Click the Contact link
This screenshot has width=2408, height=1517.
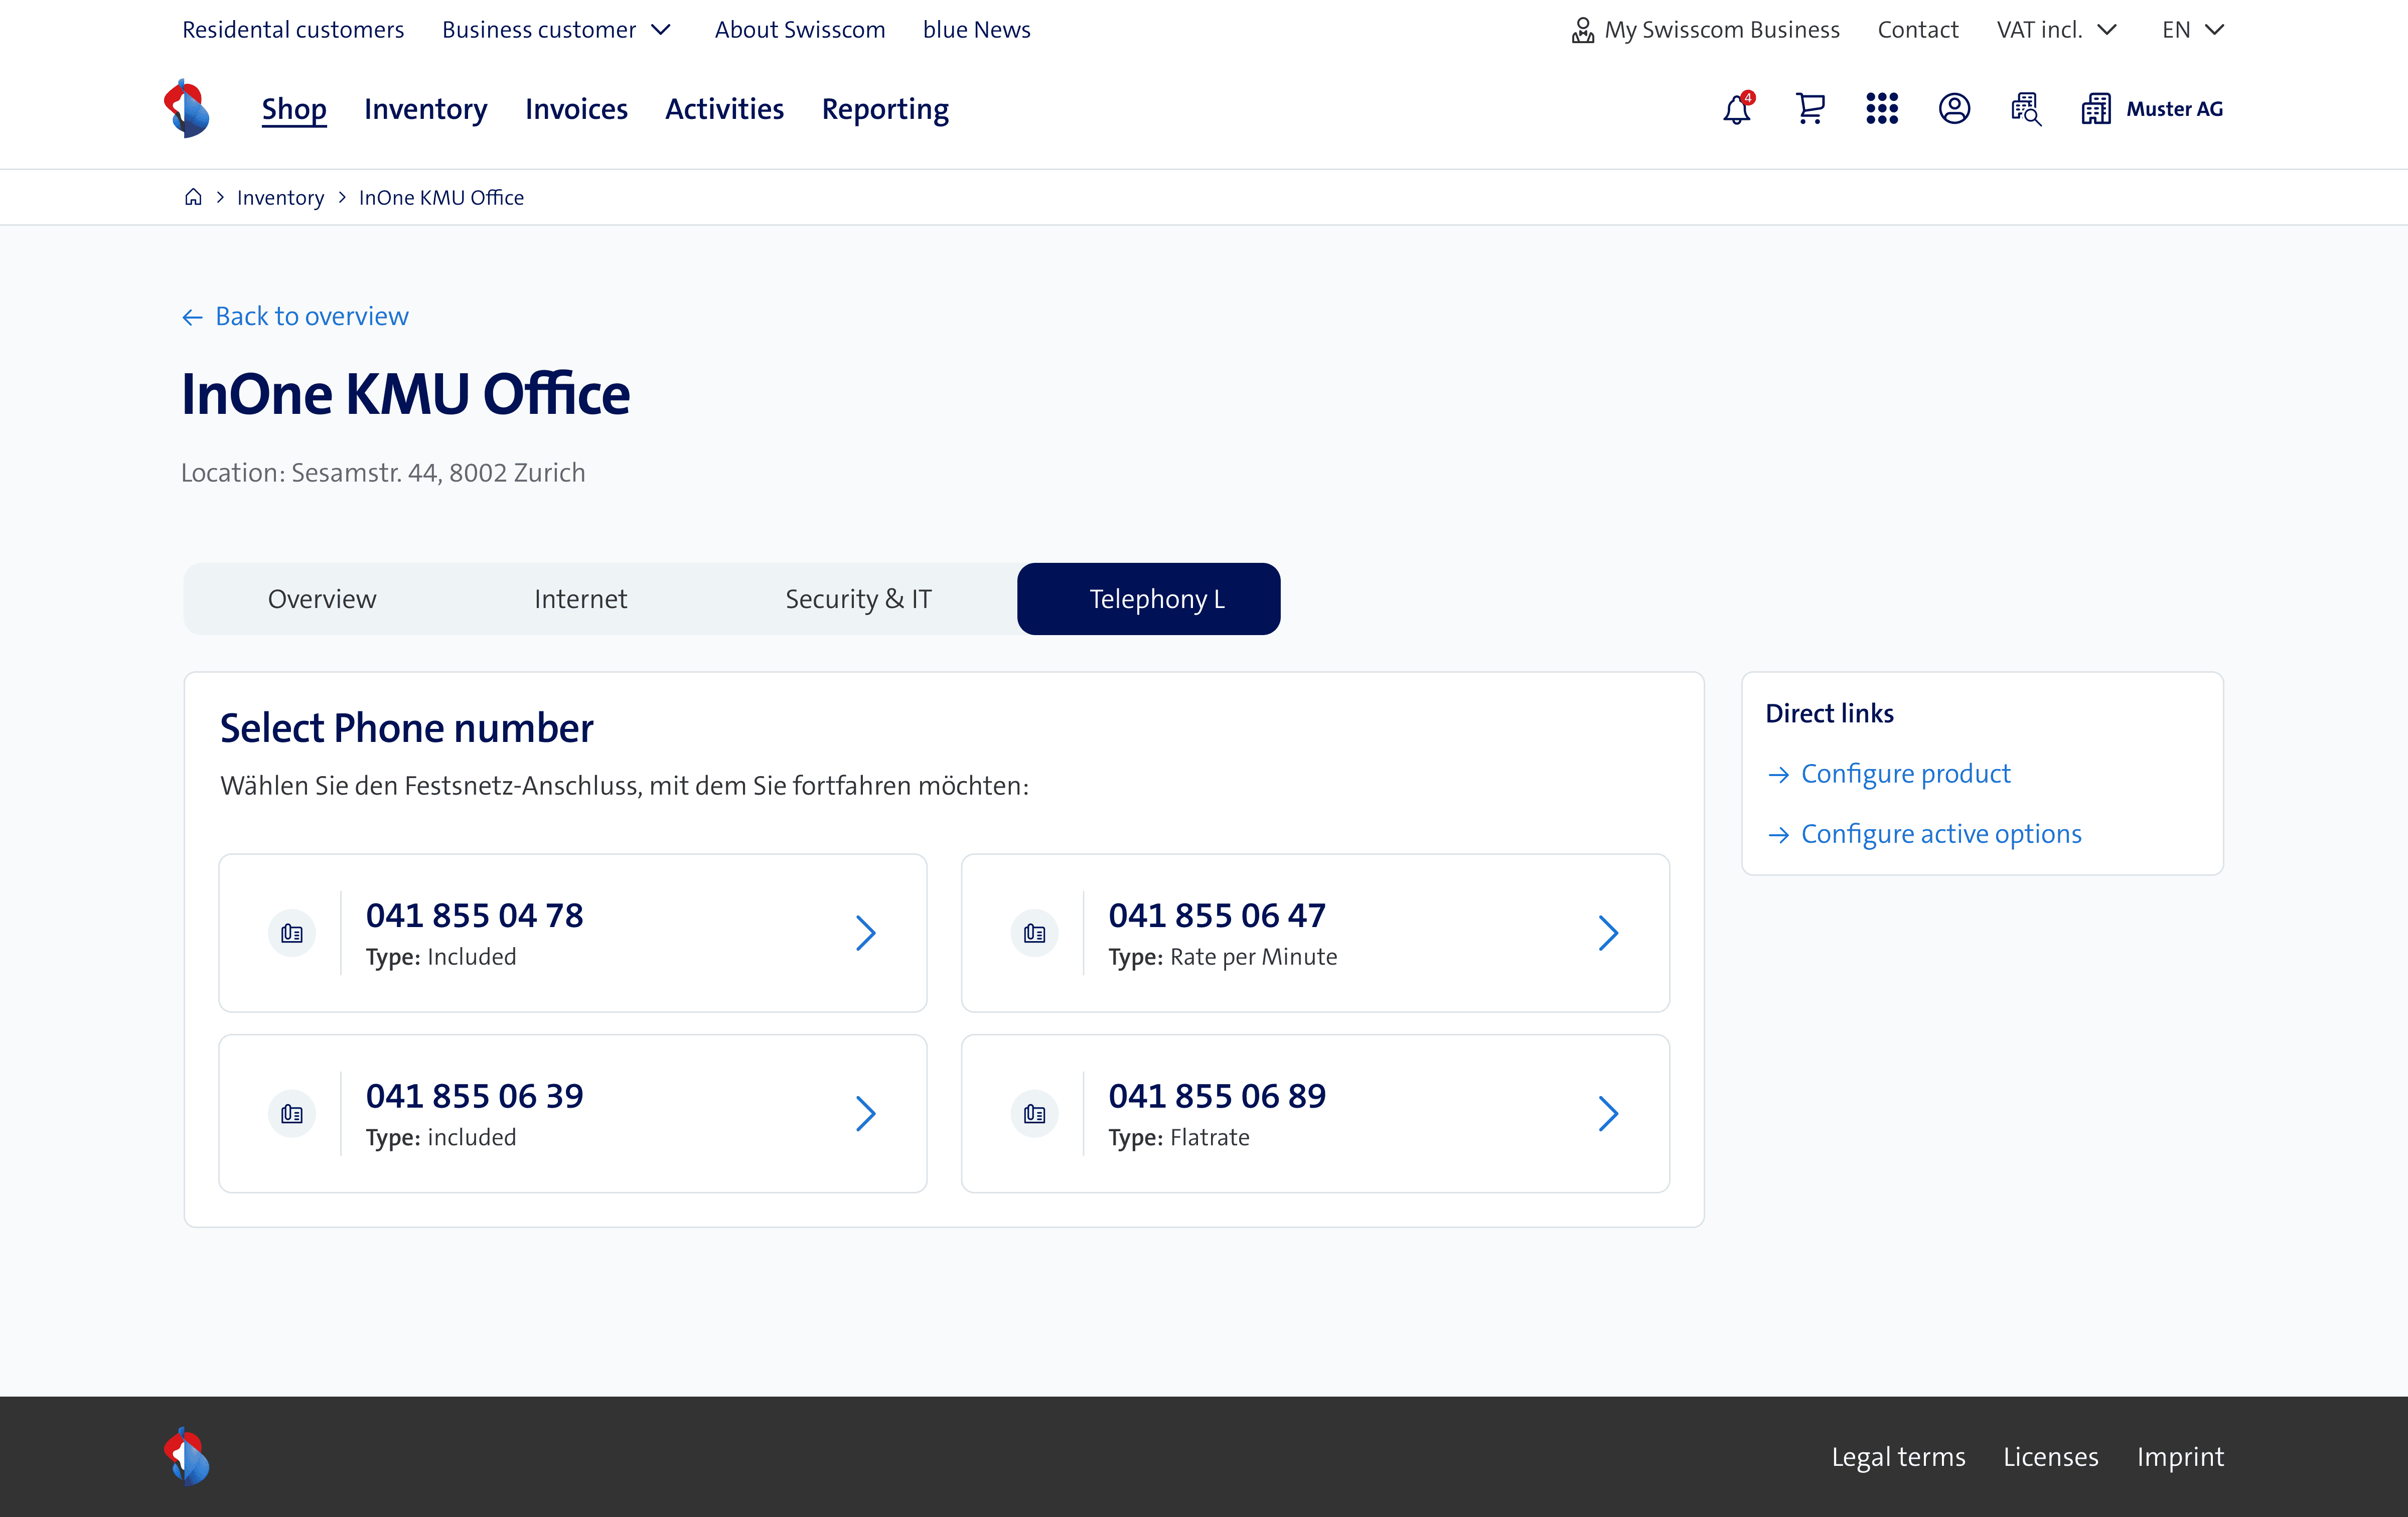[1918, 30]
